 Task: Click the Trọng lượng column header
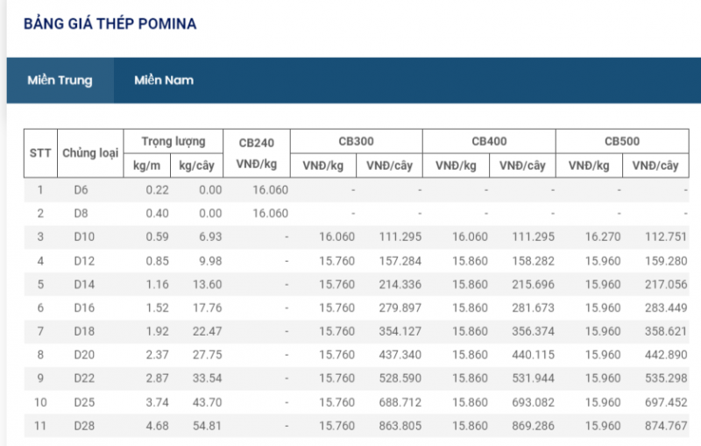pyautogui.click(x=174, y=141)
